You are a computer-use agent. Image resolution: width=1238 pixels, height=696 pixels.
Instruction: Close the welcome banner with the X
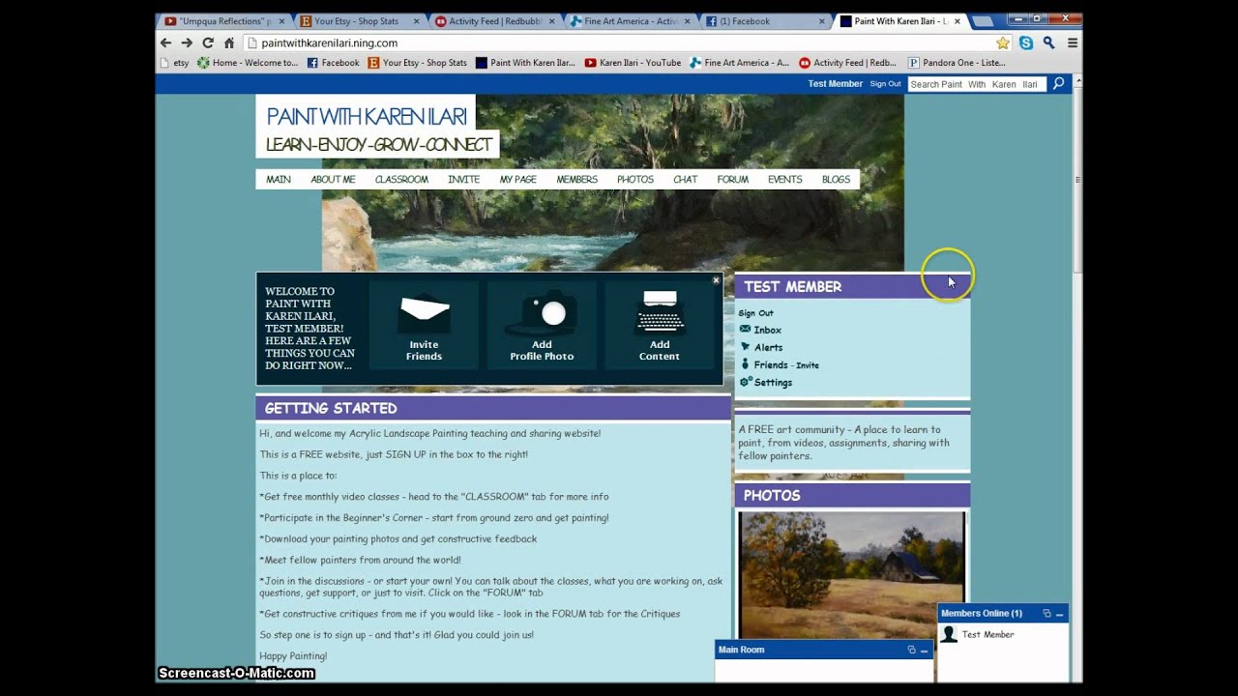pos(716,280)
